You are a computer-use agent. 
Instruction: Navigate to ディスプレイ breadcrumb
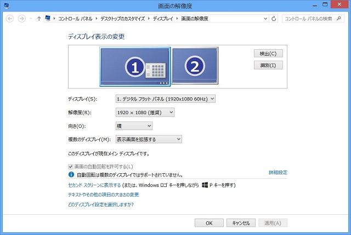(x=163, y=19)
